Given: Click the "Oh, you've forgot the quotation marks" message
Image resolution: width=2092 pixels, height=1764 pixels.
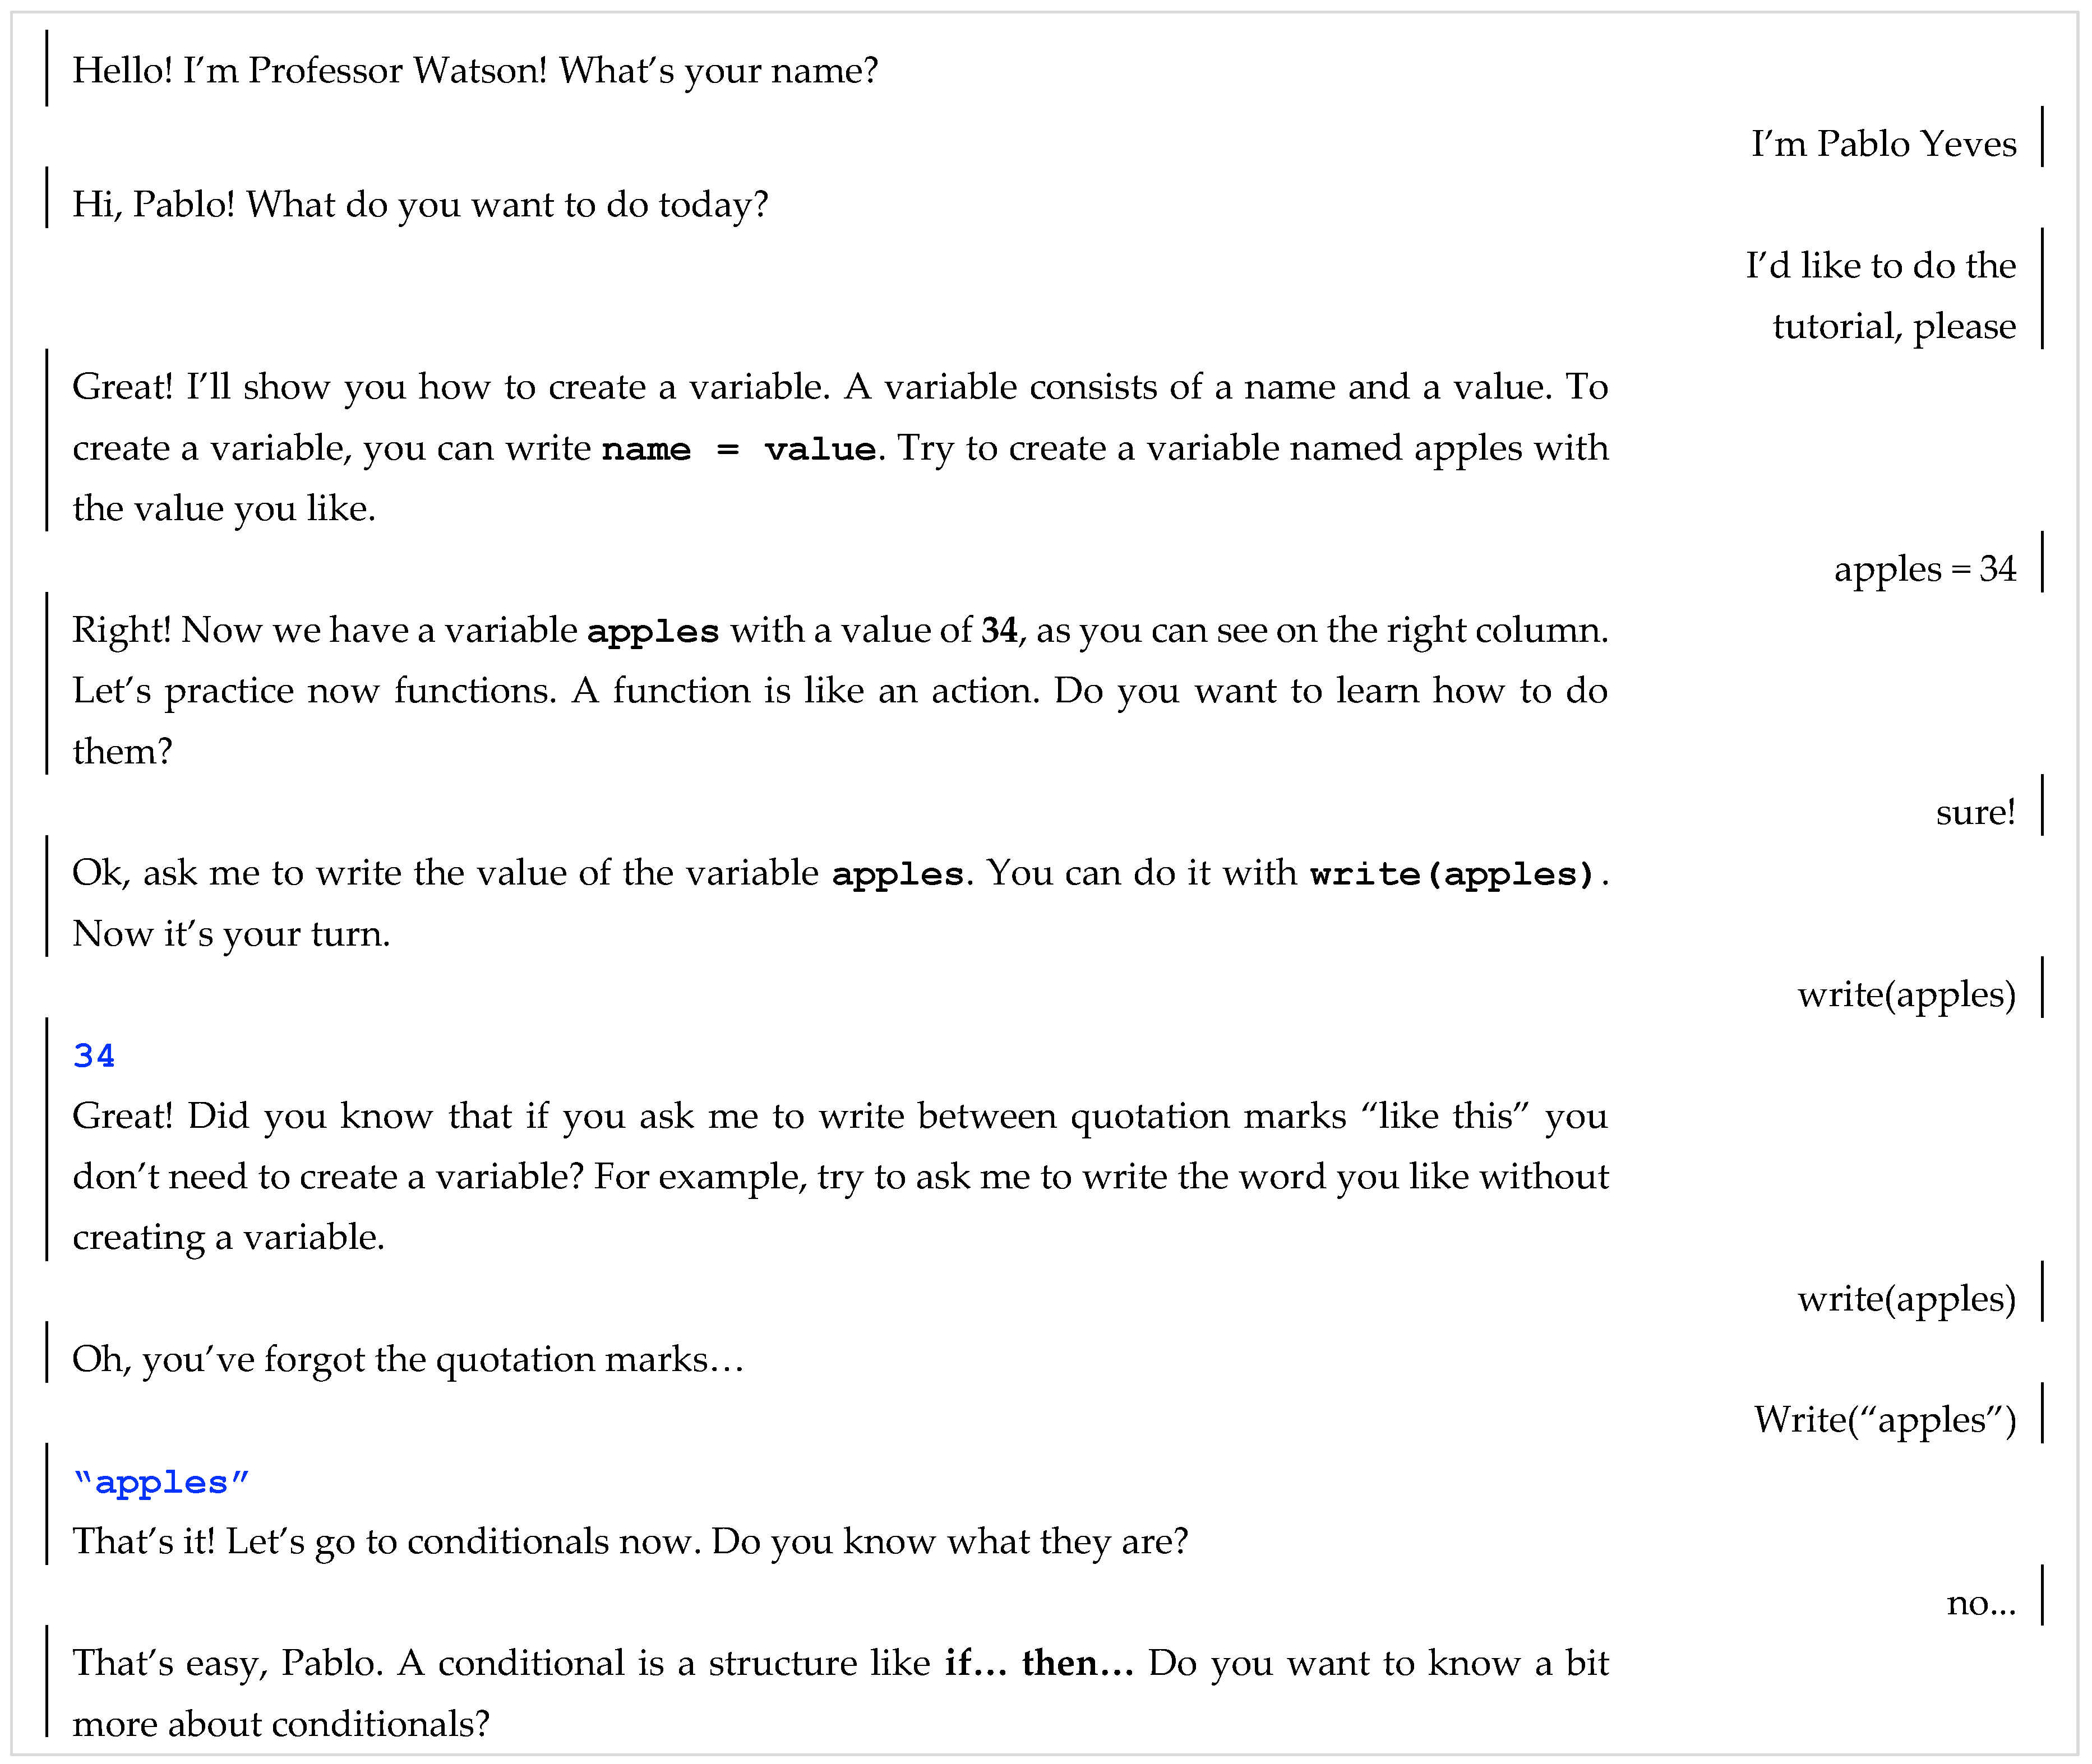Looking at the screenshot, I should coord(407,1360).
